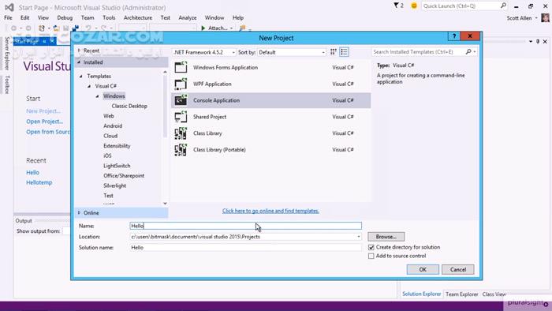Enable Add to source control checkbox
This screenshot has height=311, width=552.
click(371, 256)
